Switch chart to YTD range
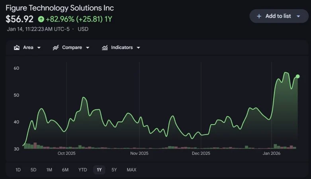The width and height of the screenshot is (311, 179). tap(82, 170)
